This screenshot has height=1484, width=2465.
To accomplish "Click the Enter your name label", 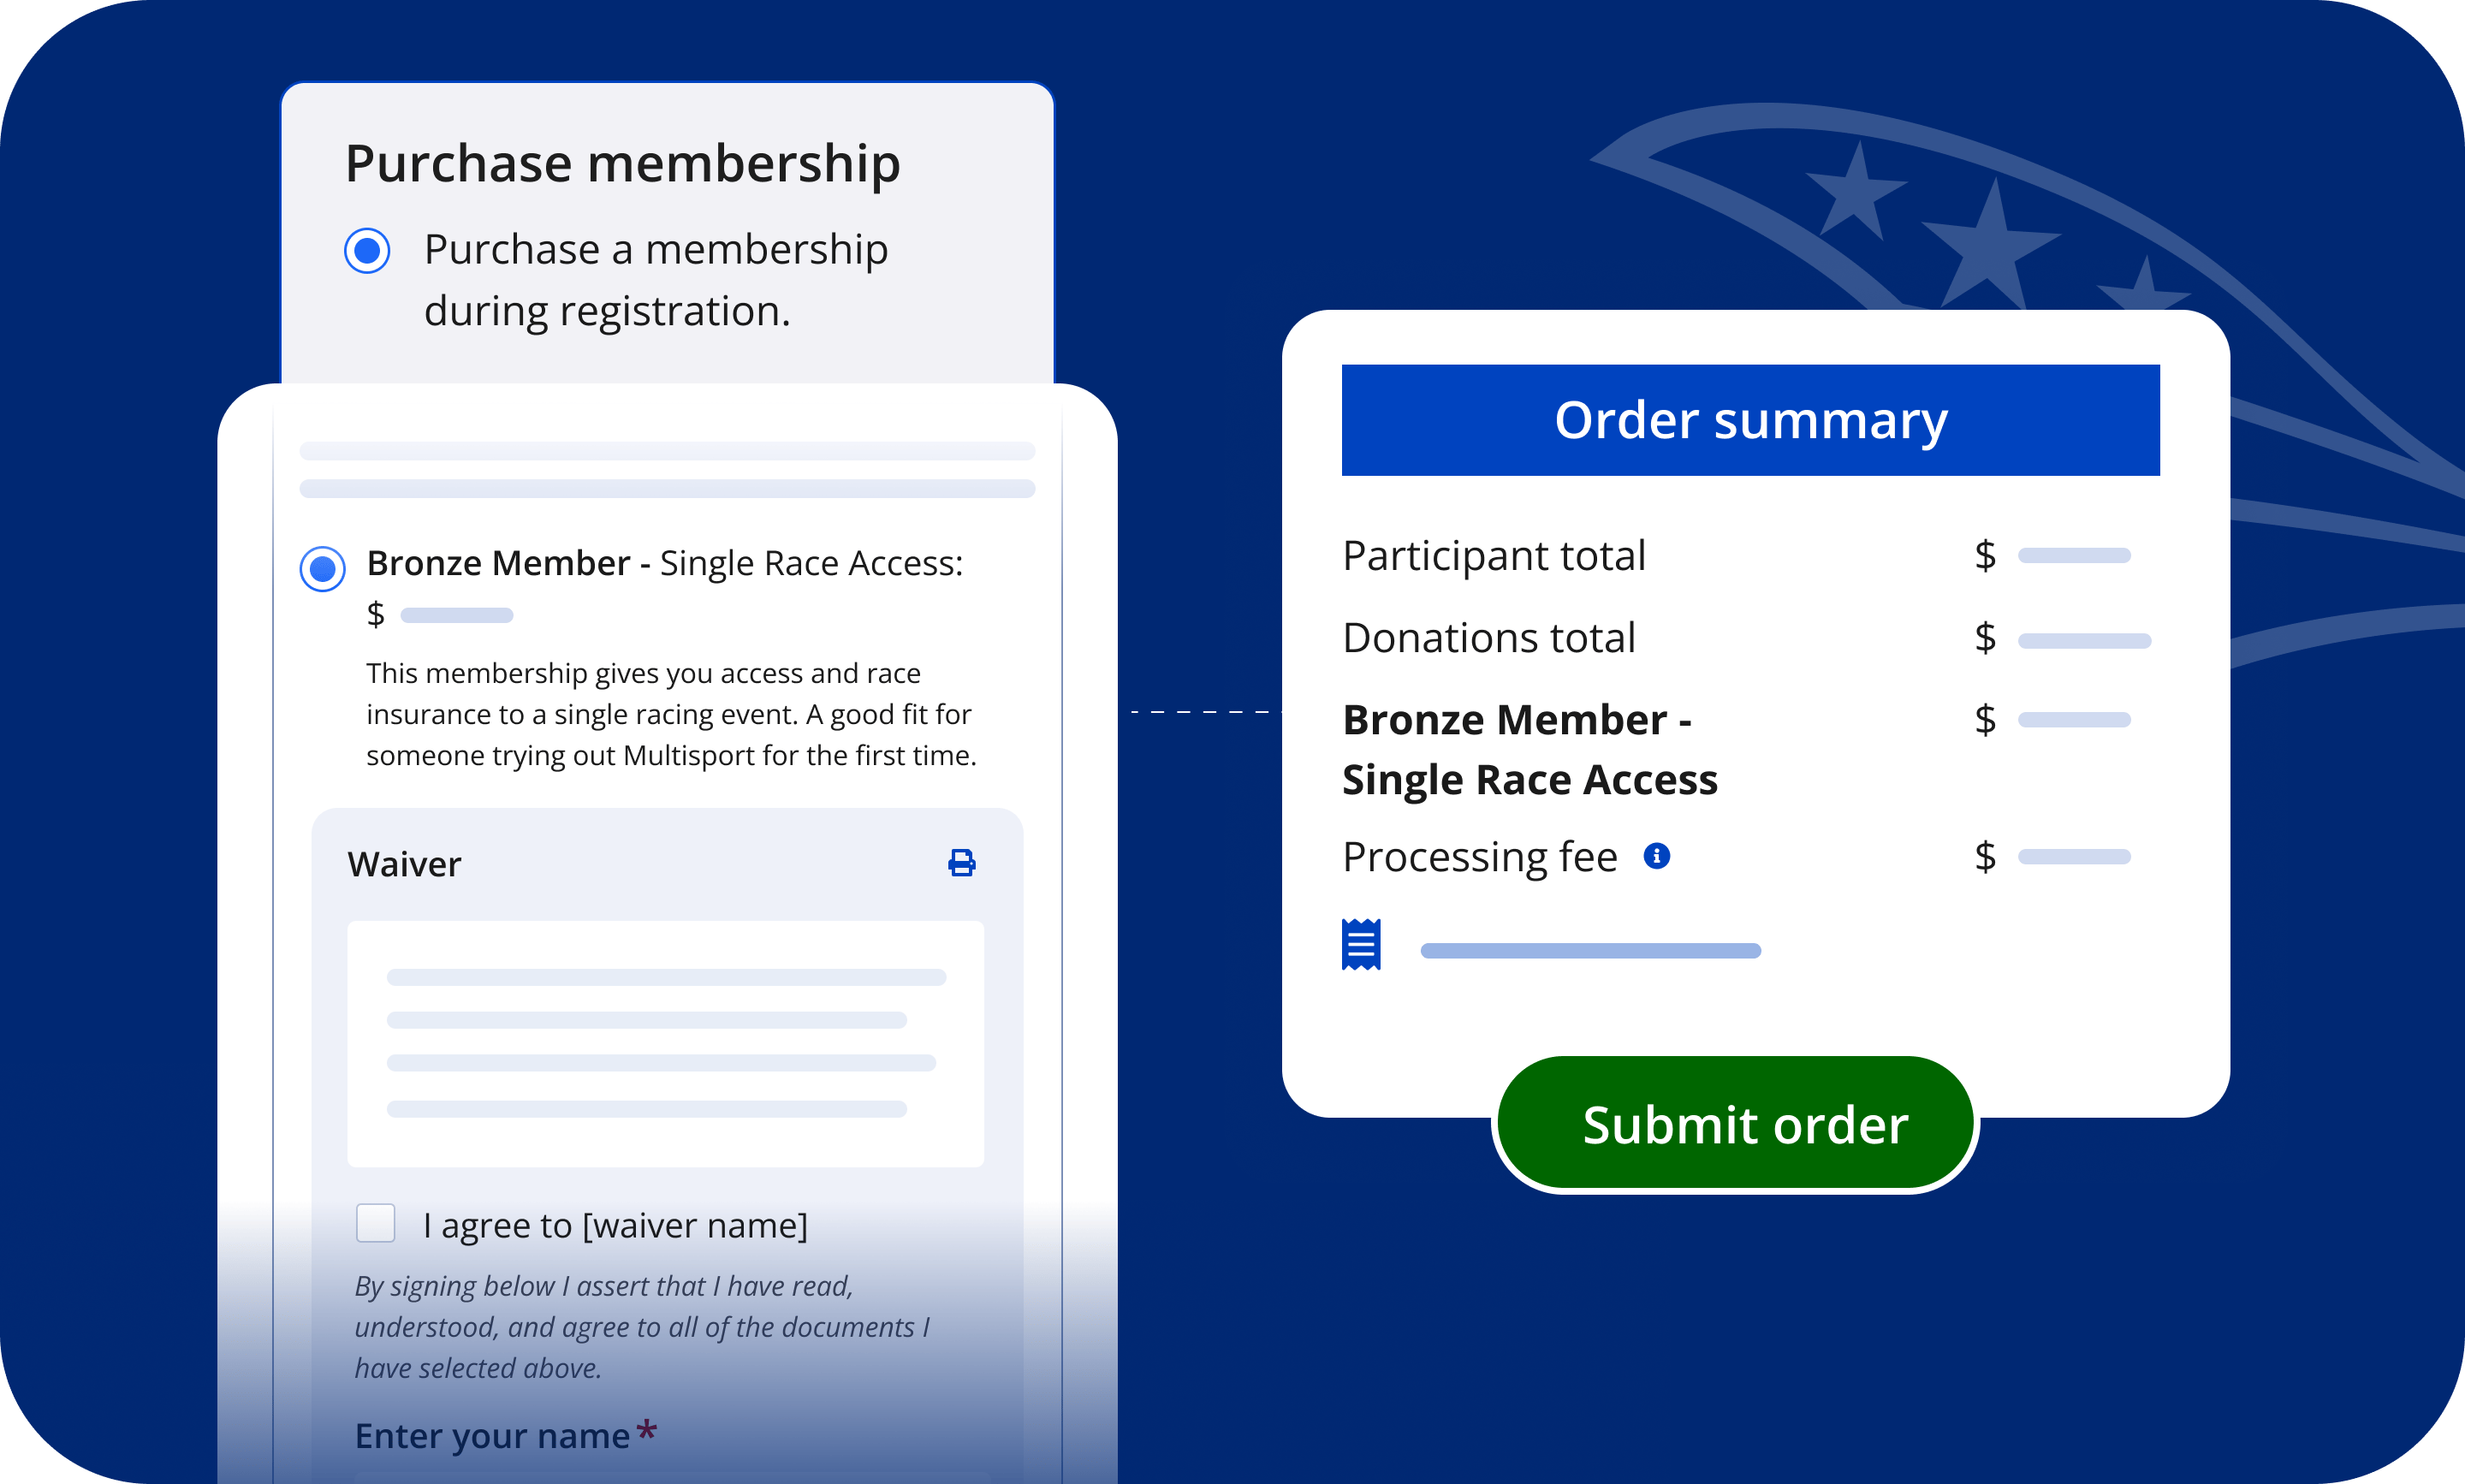I will tap(493, 1436).
